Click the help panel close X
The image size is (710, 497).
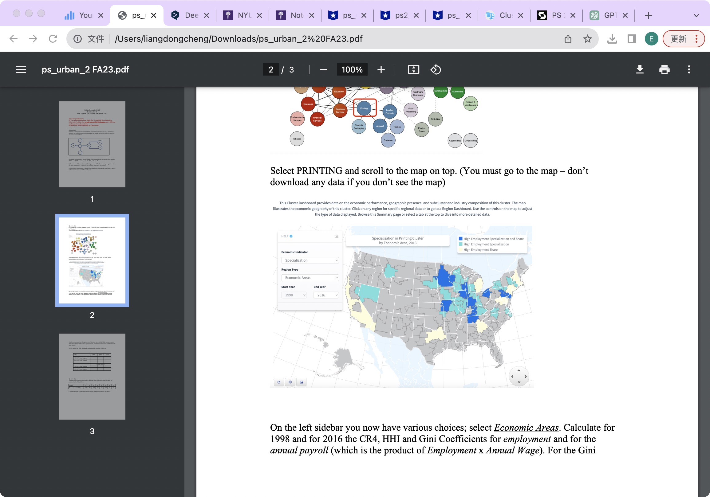tap(337, 237)
